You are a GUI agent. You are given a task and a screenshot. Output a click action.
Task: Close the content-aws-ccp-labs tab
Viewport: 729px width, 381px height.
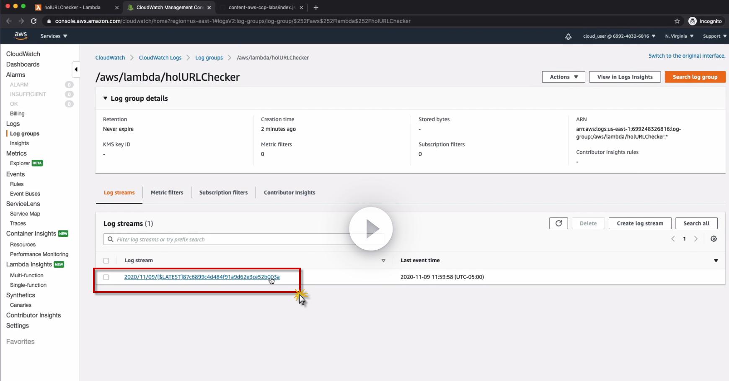tap(301, 8)
